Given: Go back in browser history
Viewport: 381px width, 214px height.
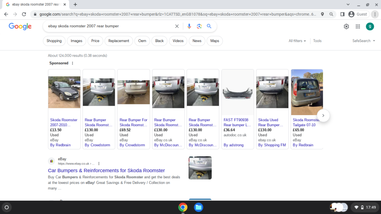Looking at the screenshot, I should click(6, 14).
